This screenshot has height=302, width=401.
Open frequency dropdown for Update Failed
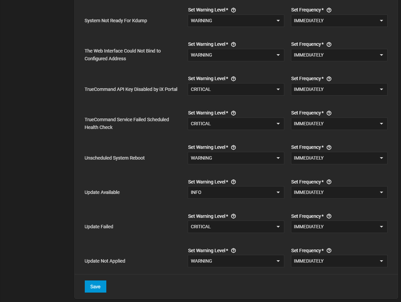339,227
